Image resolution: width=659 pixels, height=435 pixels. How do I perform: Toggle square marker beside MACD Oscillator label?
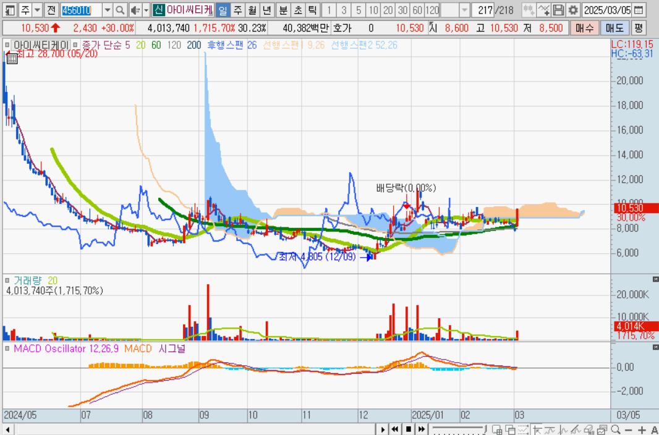(6, 348)
